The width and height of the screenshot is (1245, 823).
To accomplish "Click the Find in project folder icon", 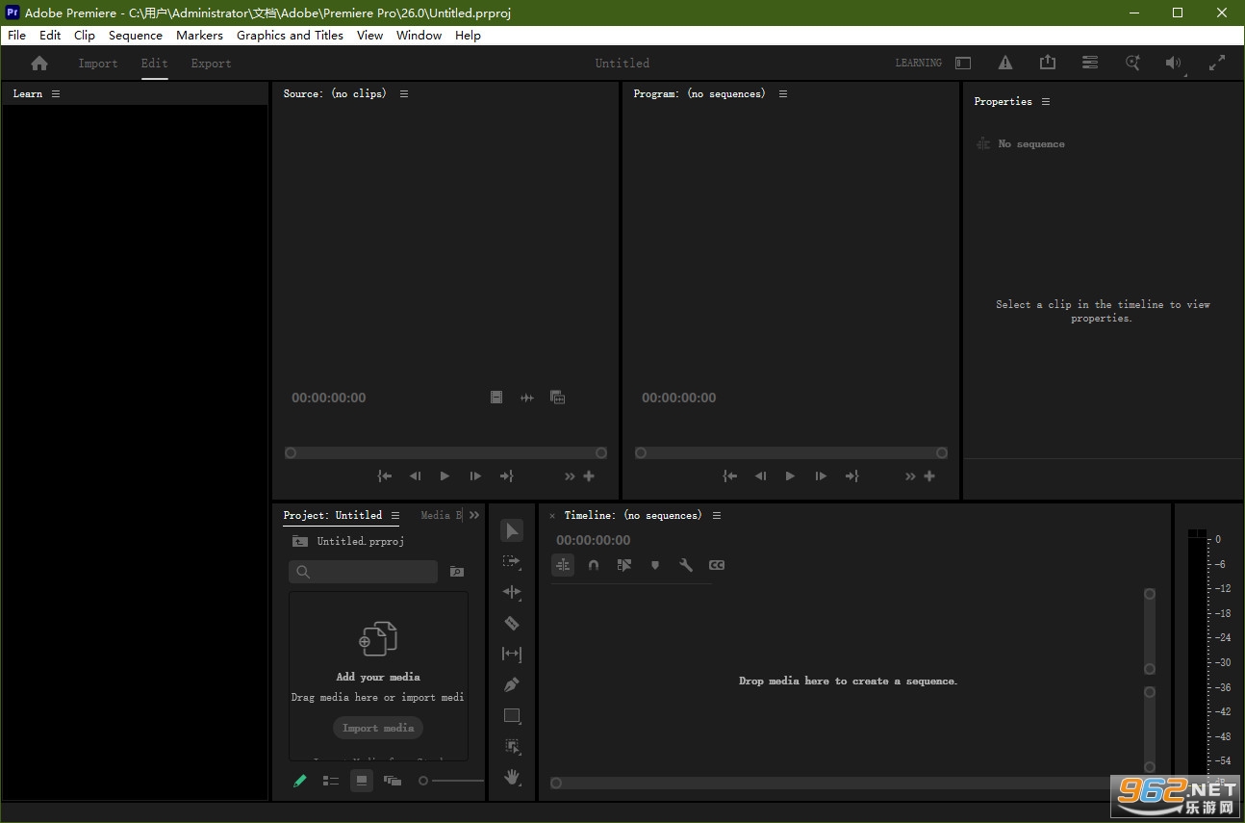I will pos(457,572).
